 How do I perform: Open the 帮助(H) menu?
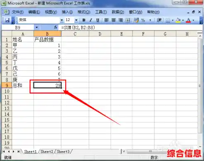click(x=153, y=12)
